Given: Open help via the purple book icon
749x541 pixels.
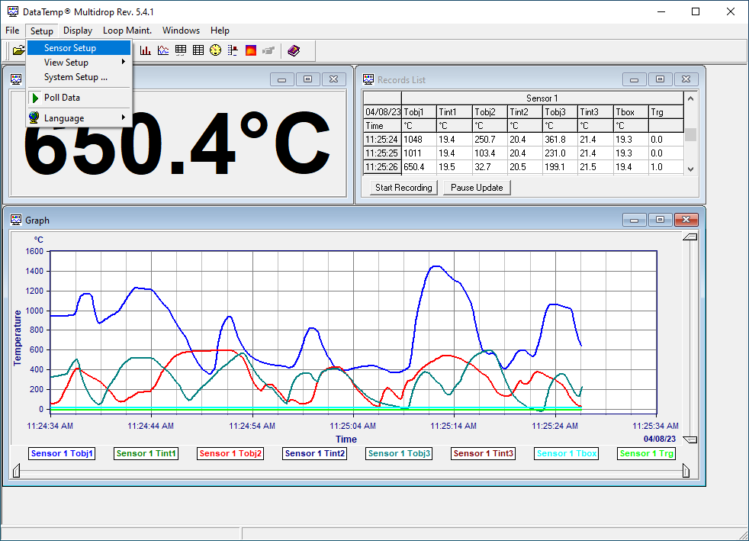Looking at the screenshot, I should [x=294, y=50].
